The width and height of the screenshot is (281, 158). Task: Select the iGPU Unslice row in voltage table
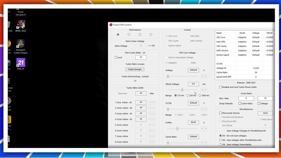pyautogui.click(x=245, y=50)
